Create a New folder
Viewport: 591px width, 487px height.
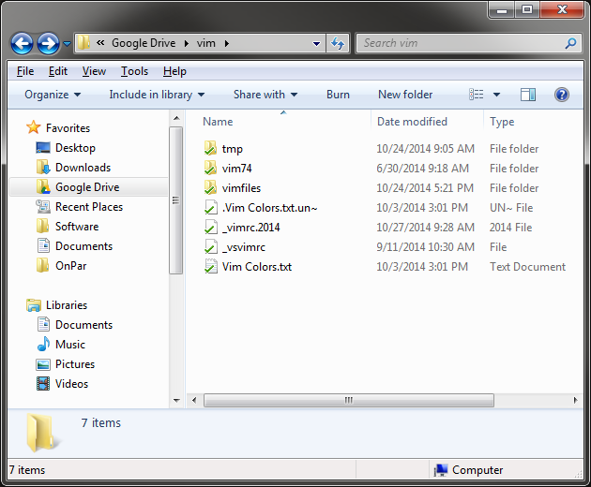pyautogui.click(x=405, y=95)
